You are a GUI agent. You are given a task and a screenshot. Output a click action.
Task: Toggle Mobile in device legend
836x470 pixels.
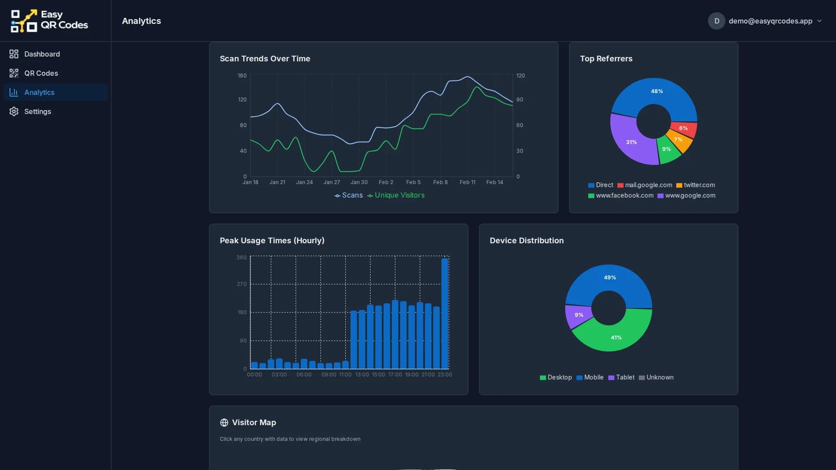coord(590,377)
